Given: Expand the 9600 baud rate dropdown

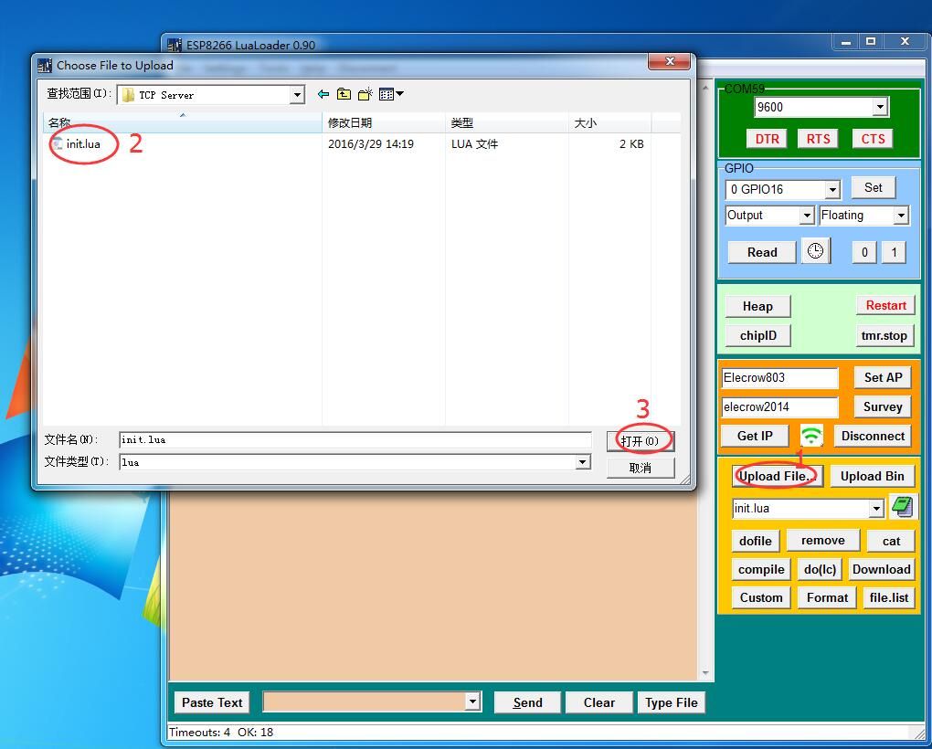Looking at the screenshot, I should (x=880, y=108).
